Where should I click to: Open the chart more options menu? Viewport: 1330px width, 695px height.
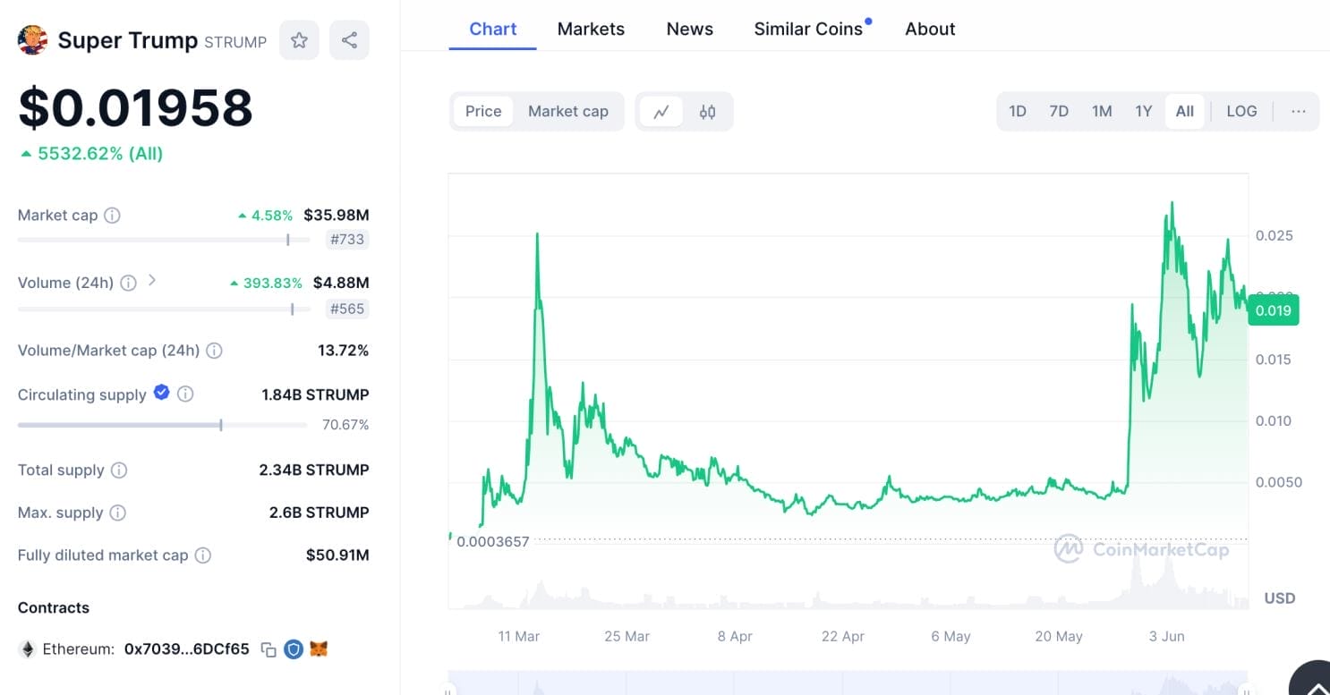point(1299,112)
